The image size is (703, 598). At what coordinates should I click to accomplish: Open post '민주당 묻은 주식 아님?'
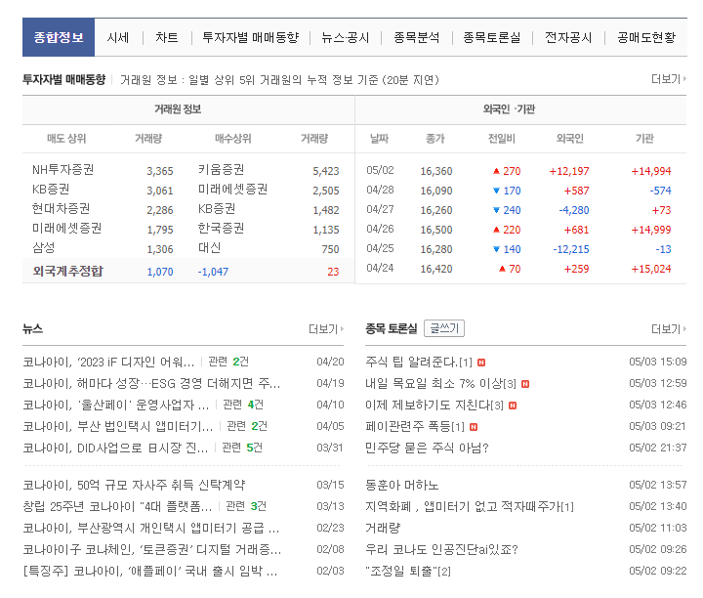427,448
